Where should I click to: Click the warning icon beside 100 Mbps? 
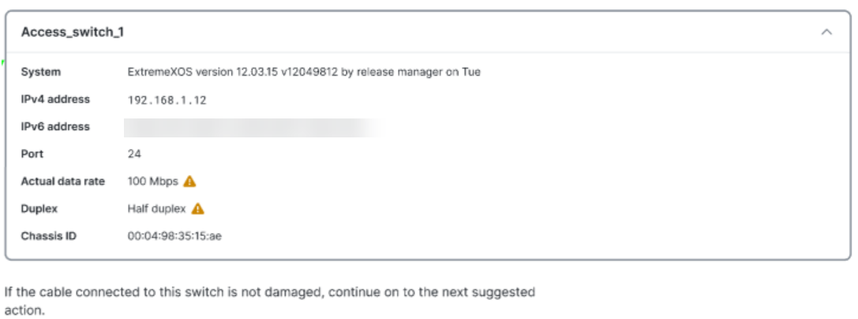[189, 182]
